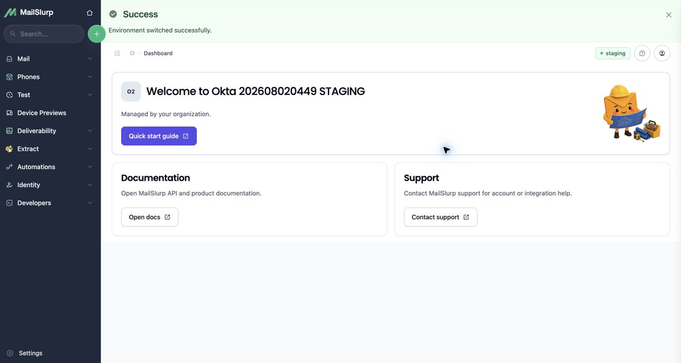The height and width of the screenshot is (363, 681).
Task: Click the Developers code icon
Action: (x=9, y=203)
